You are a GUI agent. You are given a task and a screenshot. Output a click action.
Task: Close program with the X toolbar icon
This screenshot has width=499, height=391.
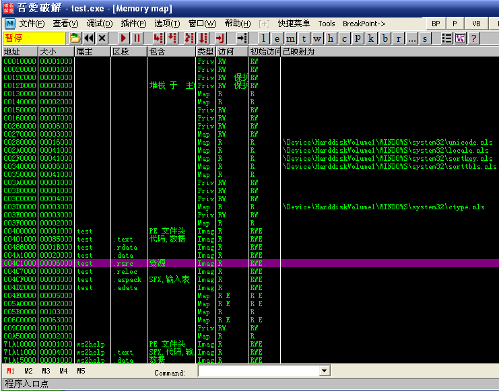click(x=102, y=38)
